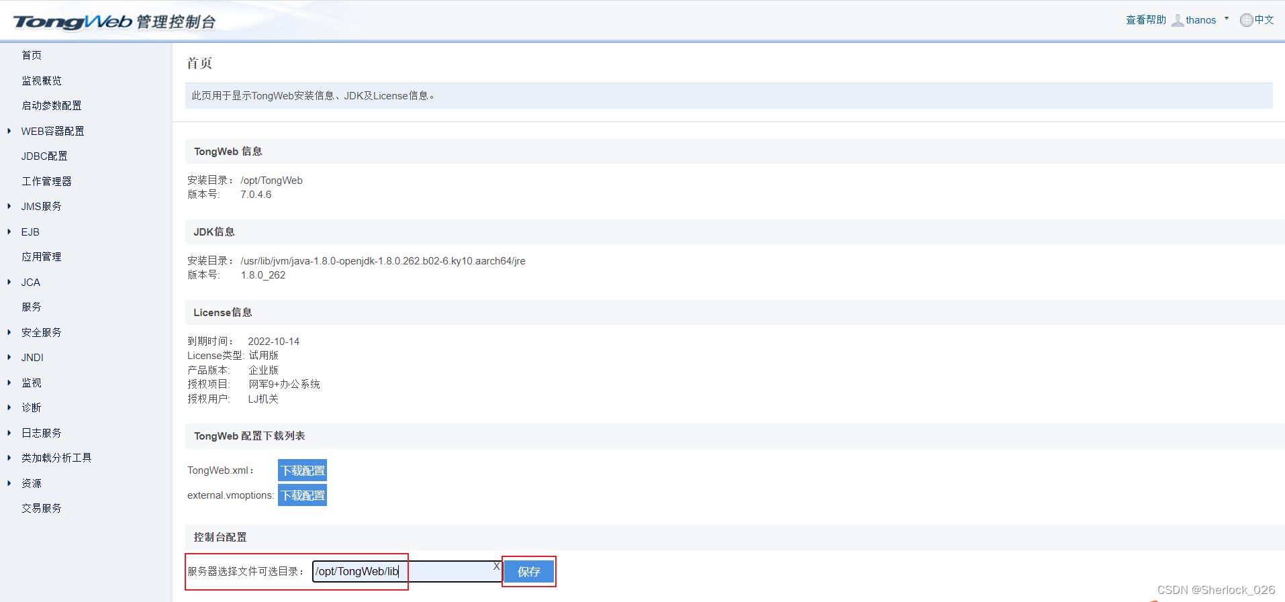The image size is (1285, 602).
Task: Select JMS服务 menu label
Action: click(42, 206)
